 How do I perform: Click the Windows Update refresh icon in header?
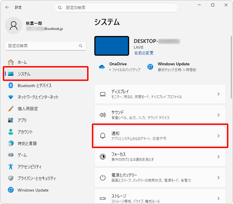150,67
